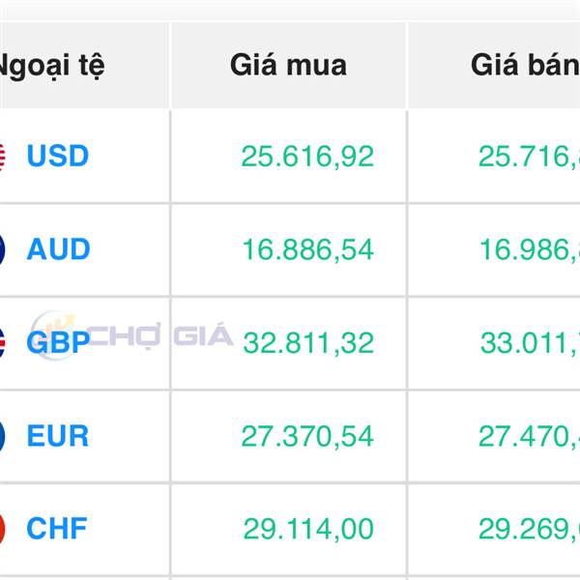Click the Chợ Giá watermark logo
Image resolution: width=580 pixels, height=580 pixels.
pos(131,335)
